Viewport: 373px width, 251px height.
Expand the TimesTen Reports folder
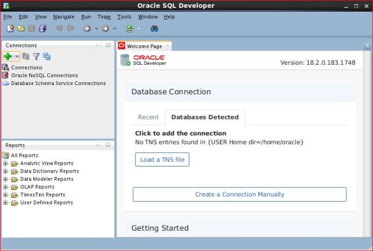(5, 195)
